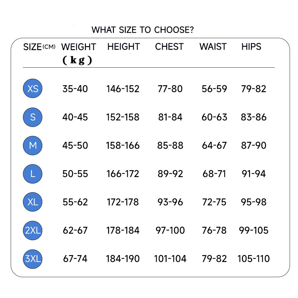
Task: Click the SIZE (CM) header label
Action: [39, 47]
